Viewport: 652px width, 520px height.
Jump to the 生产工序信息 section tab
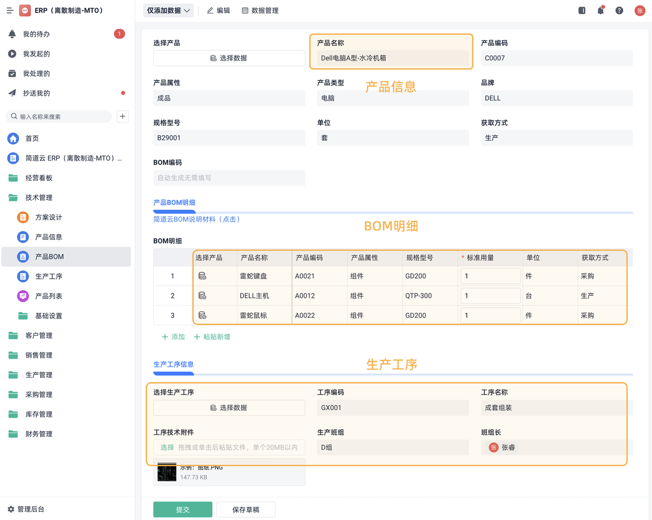coord(173,364)
